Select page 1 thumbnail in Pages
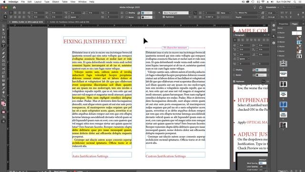The height and width of the screenshot is (172, 305). coord(283,64)
